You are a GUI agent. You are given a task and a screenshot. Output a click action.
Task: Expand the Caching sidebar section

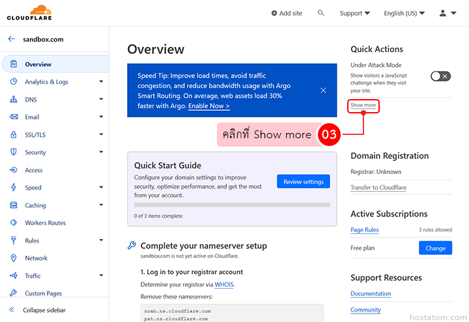point(101,205)
